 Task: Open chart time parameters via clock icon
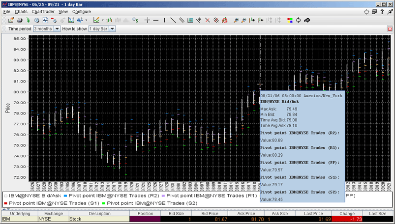[x=37, y=20]
